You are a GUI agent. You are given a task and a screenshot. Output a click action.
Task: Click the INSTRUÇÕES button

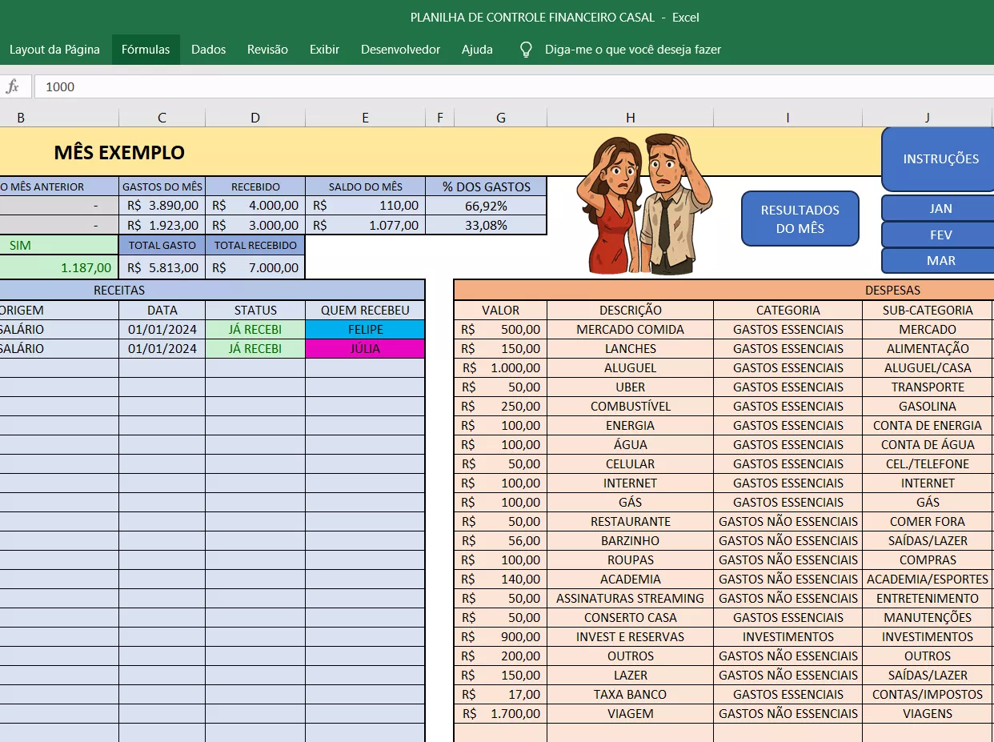click(940, 158)
